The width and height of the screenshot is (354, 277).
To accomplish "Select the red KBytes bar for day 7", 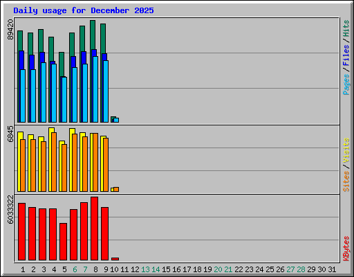I will (84, 231).
